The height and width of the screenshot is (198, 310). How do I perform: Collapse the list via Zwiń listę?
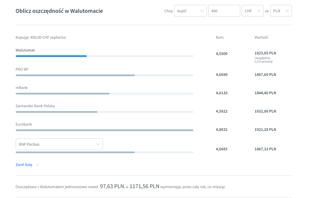point(24,165)
